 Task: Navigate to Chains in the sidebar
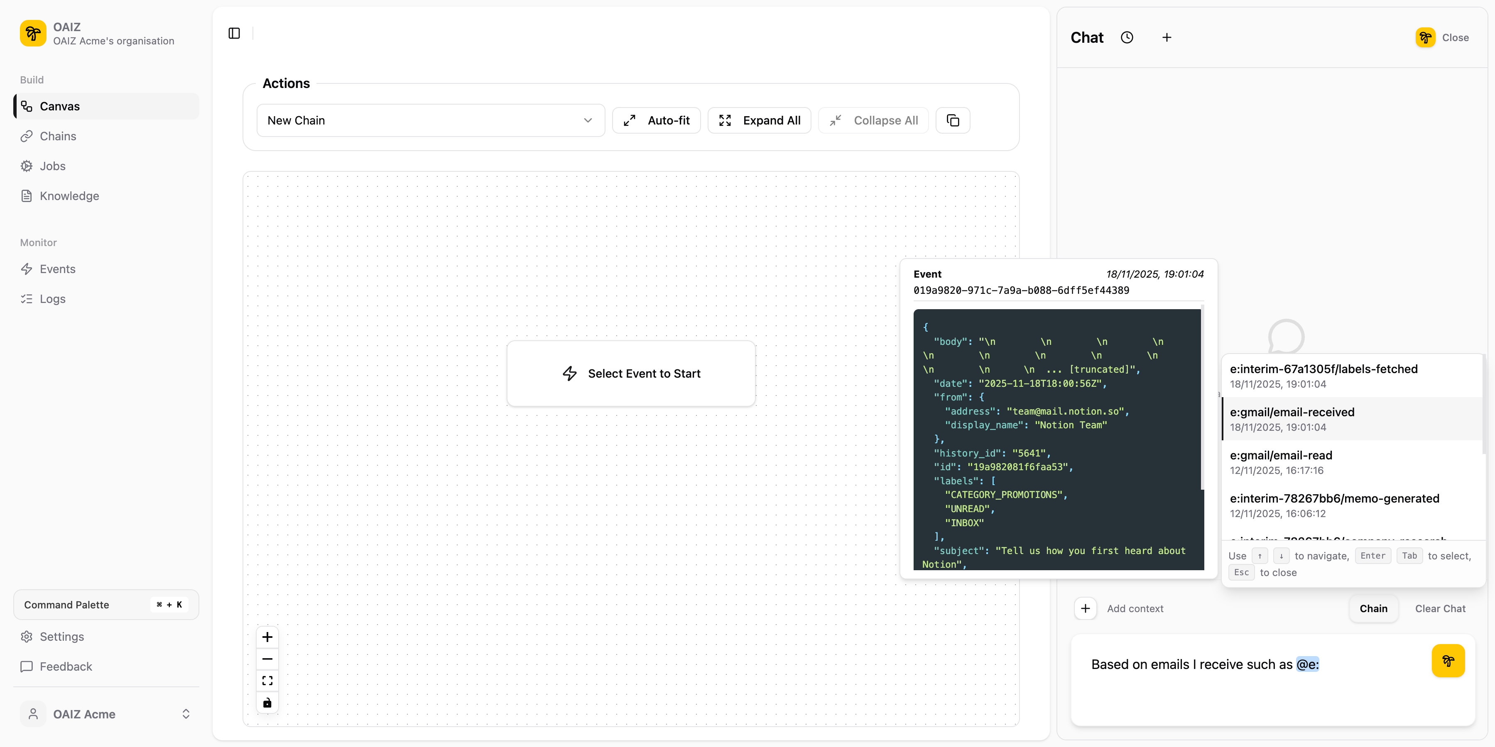(57, 136)
